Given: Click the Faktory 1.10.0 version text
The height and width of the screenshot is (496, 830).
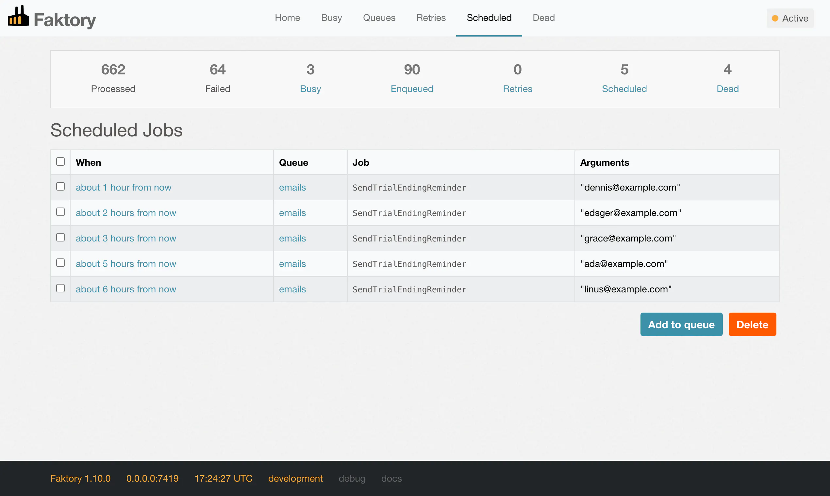Looking at the screenshot, I should pyautogui.click(x=80, y=479).
